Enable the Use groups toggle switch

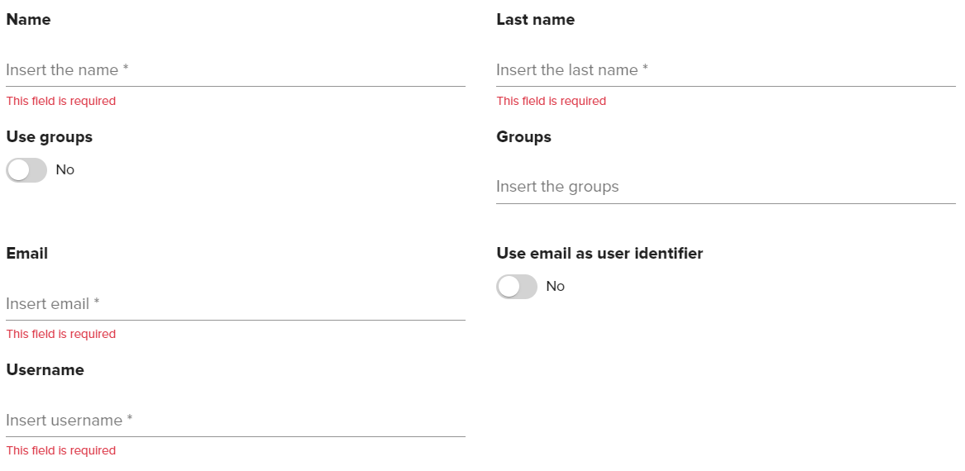26,170
